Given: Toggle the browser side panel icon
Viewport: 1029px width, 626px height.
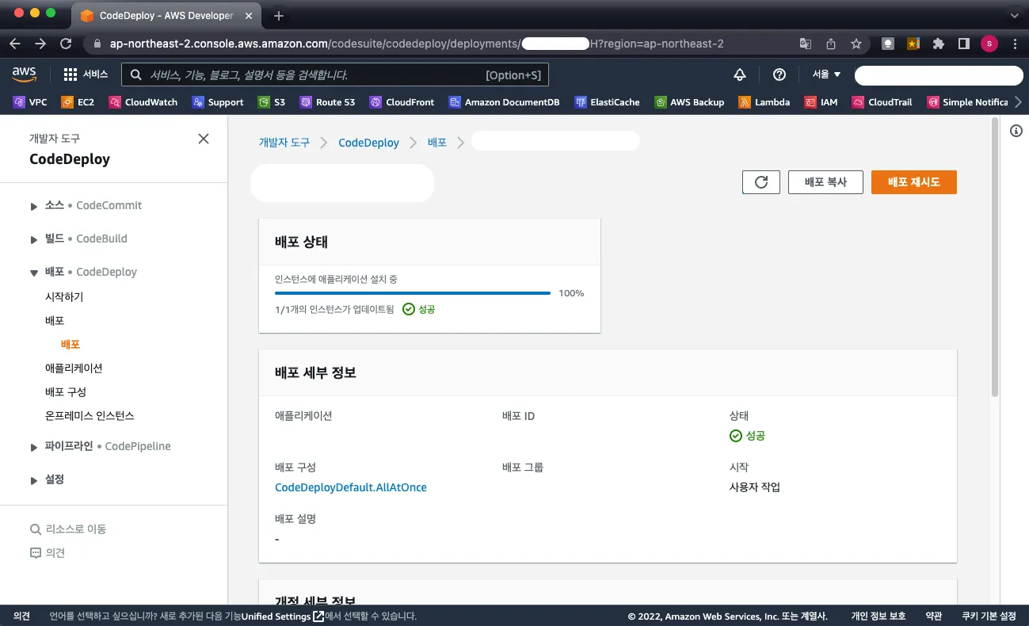Looking at the screenshot, I should point(964,44).
